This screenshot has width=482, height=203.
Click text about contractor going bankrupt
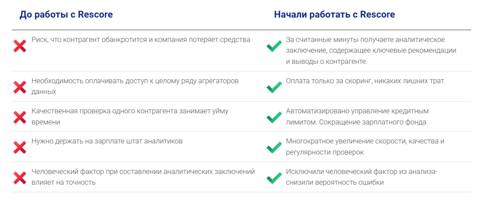point(141,40)
